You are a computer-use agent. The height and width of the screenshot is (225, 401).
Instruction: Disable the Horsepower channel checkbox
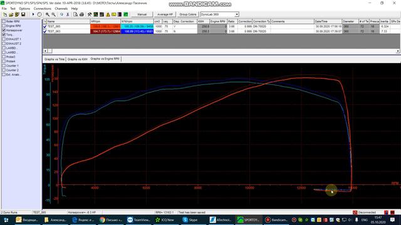(x=4, y=30)
